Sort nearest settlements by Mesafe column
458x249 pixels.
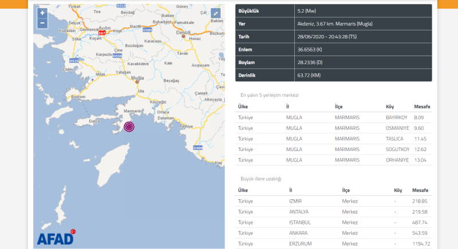(421, 106)
